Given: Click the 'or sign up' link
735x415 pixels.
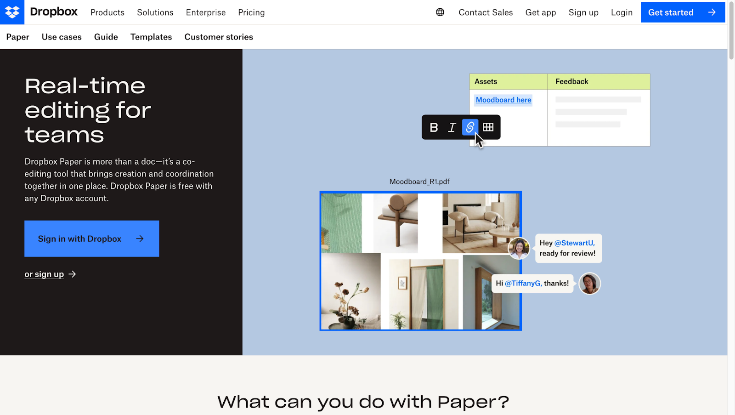Looking at the screenshot, I should [x=44, y=274].
